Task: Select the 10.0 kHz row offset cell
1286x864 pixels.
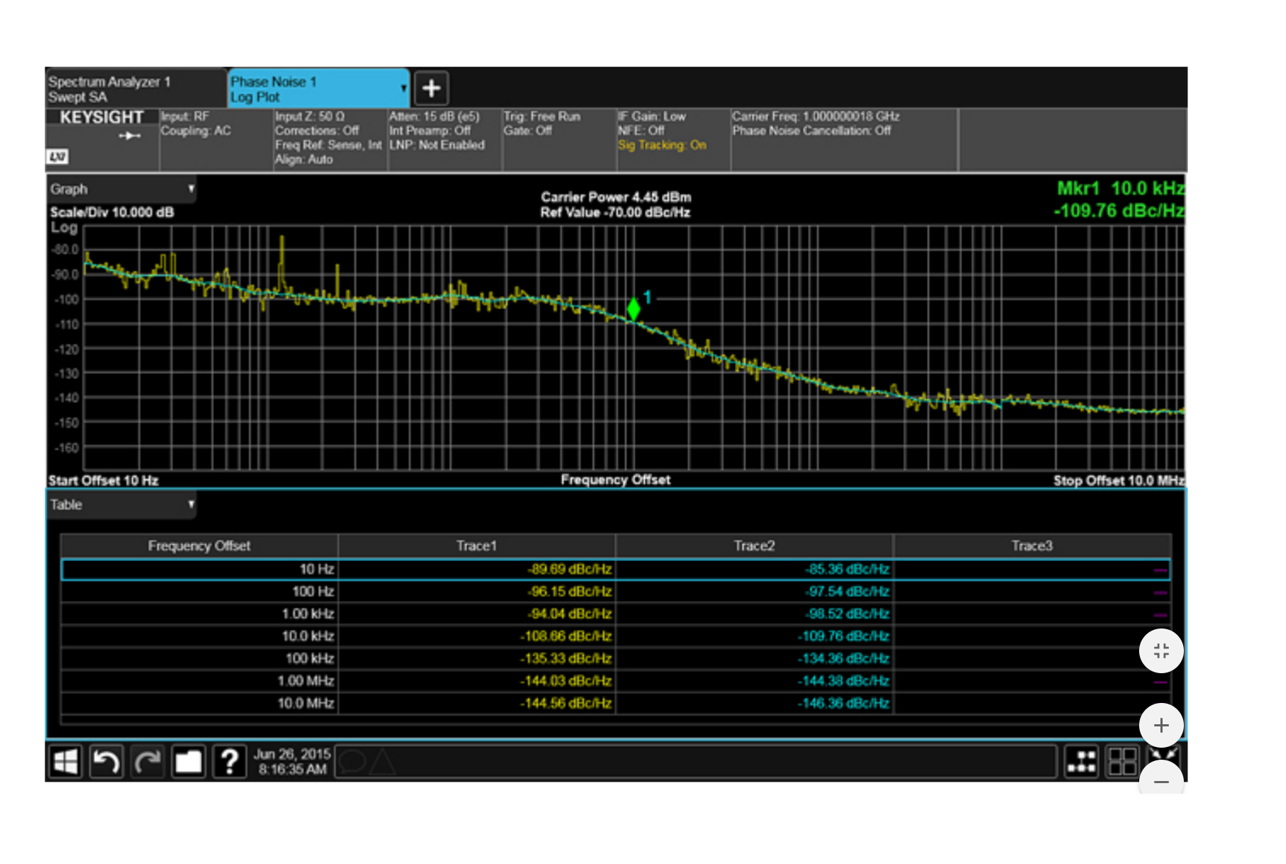Action: [x=200, y=636]
